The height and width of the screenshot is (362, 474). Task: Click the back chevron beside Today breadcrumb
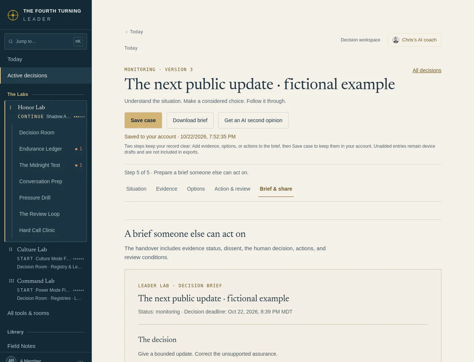click(x=126, y=32)
